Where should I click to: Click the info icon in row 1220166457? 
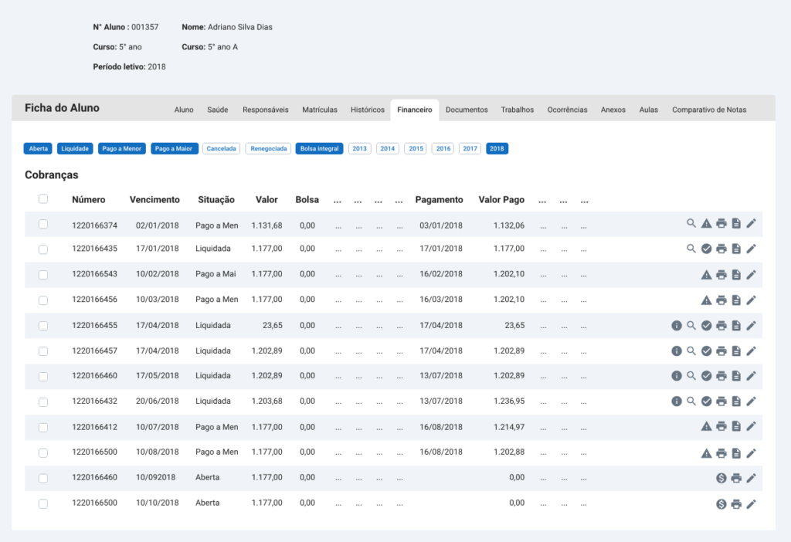pos(677,351)
